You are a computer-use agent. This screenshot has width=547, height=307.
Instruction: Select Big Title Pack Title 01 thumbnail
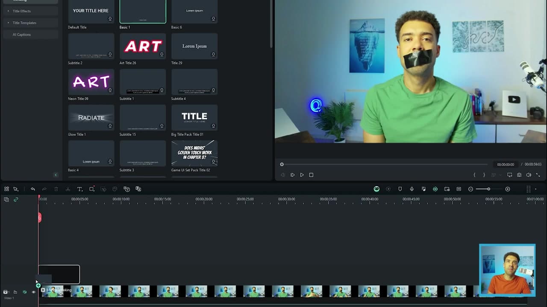point(194,118)
